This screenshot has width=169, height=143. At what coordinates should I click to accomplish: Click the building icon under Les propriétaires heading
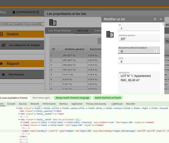pyautogui.click(x=53, y=22)
